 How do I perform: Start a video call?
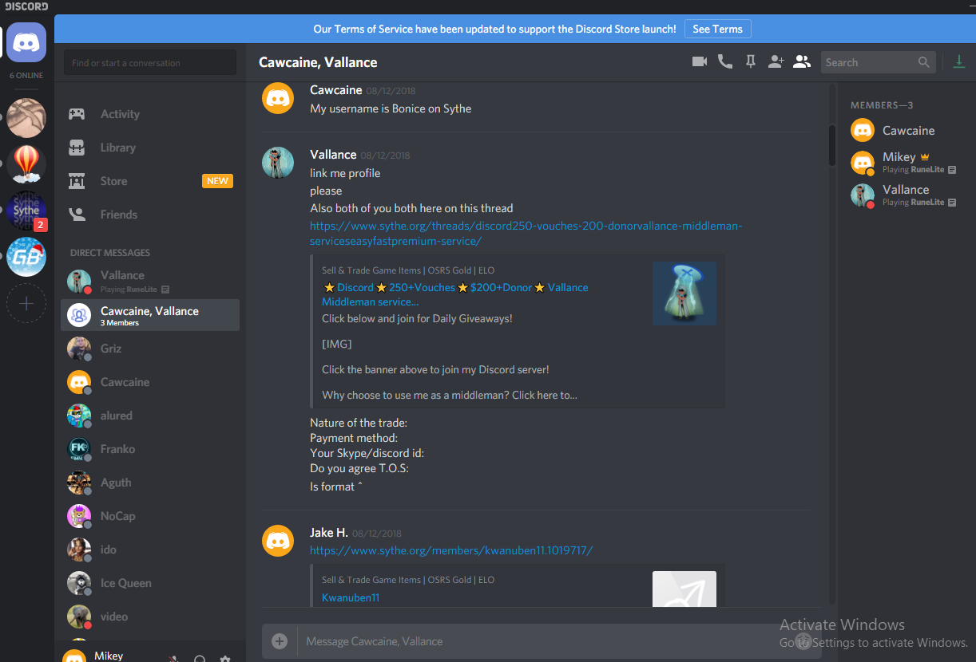point(700,61)
